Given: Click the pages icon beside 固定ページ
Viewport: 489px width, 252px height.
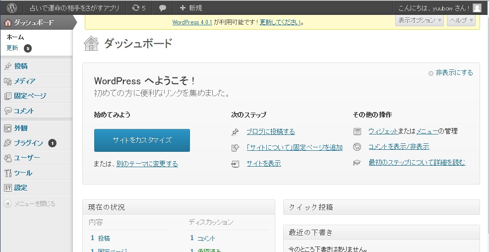Looking at the screenshot, I should coord(8,96).
